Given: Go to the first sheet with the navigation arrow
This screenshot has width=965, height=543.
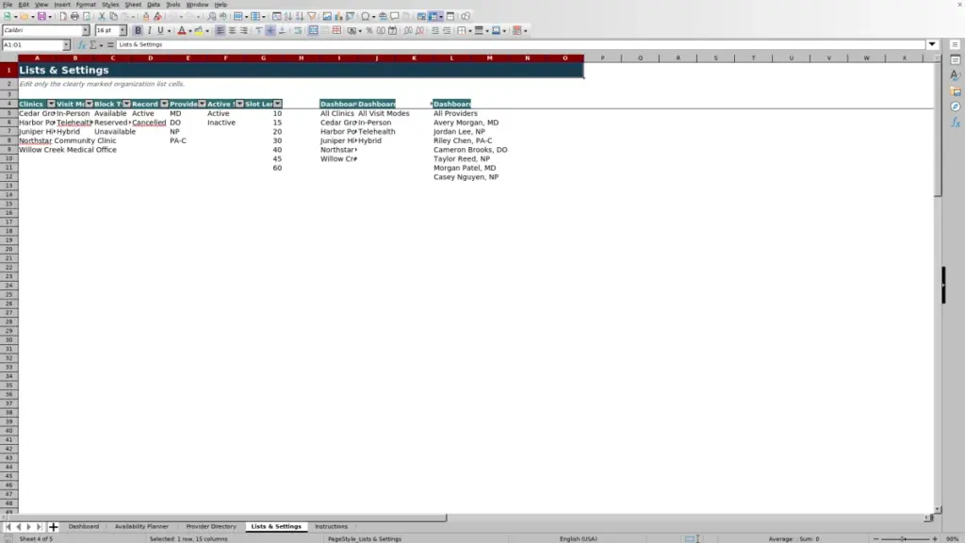Looking at the screenshot, I should click(8, 526).
